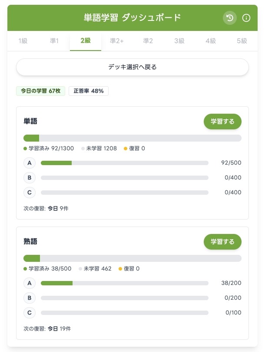Toggle the 復習 legend indicator in the 単語 card

point(125,149)
